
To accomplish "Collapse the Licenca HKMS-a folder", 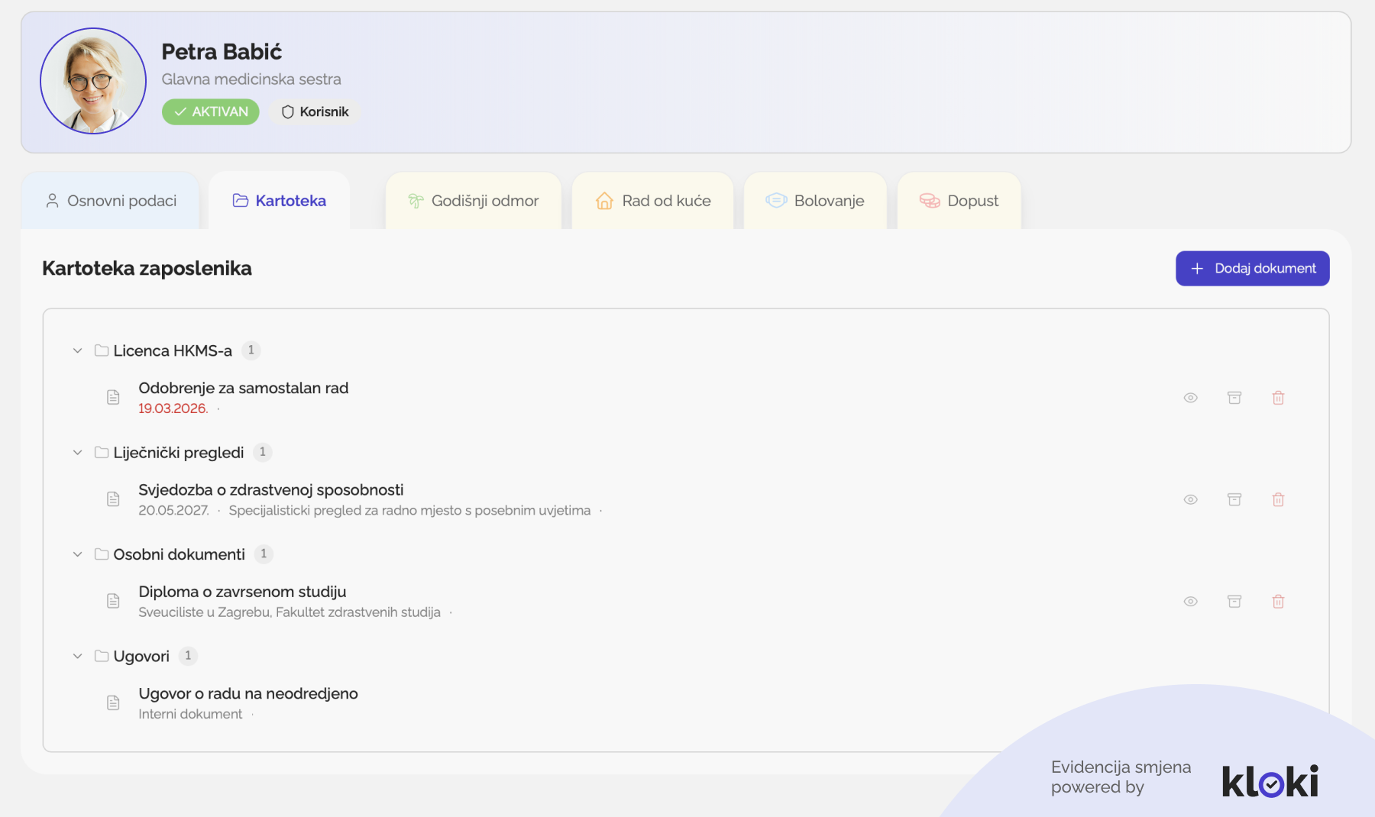I will coord(77,350).
